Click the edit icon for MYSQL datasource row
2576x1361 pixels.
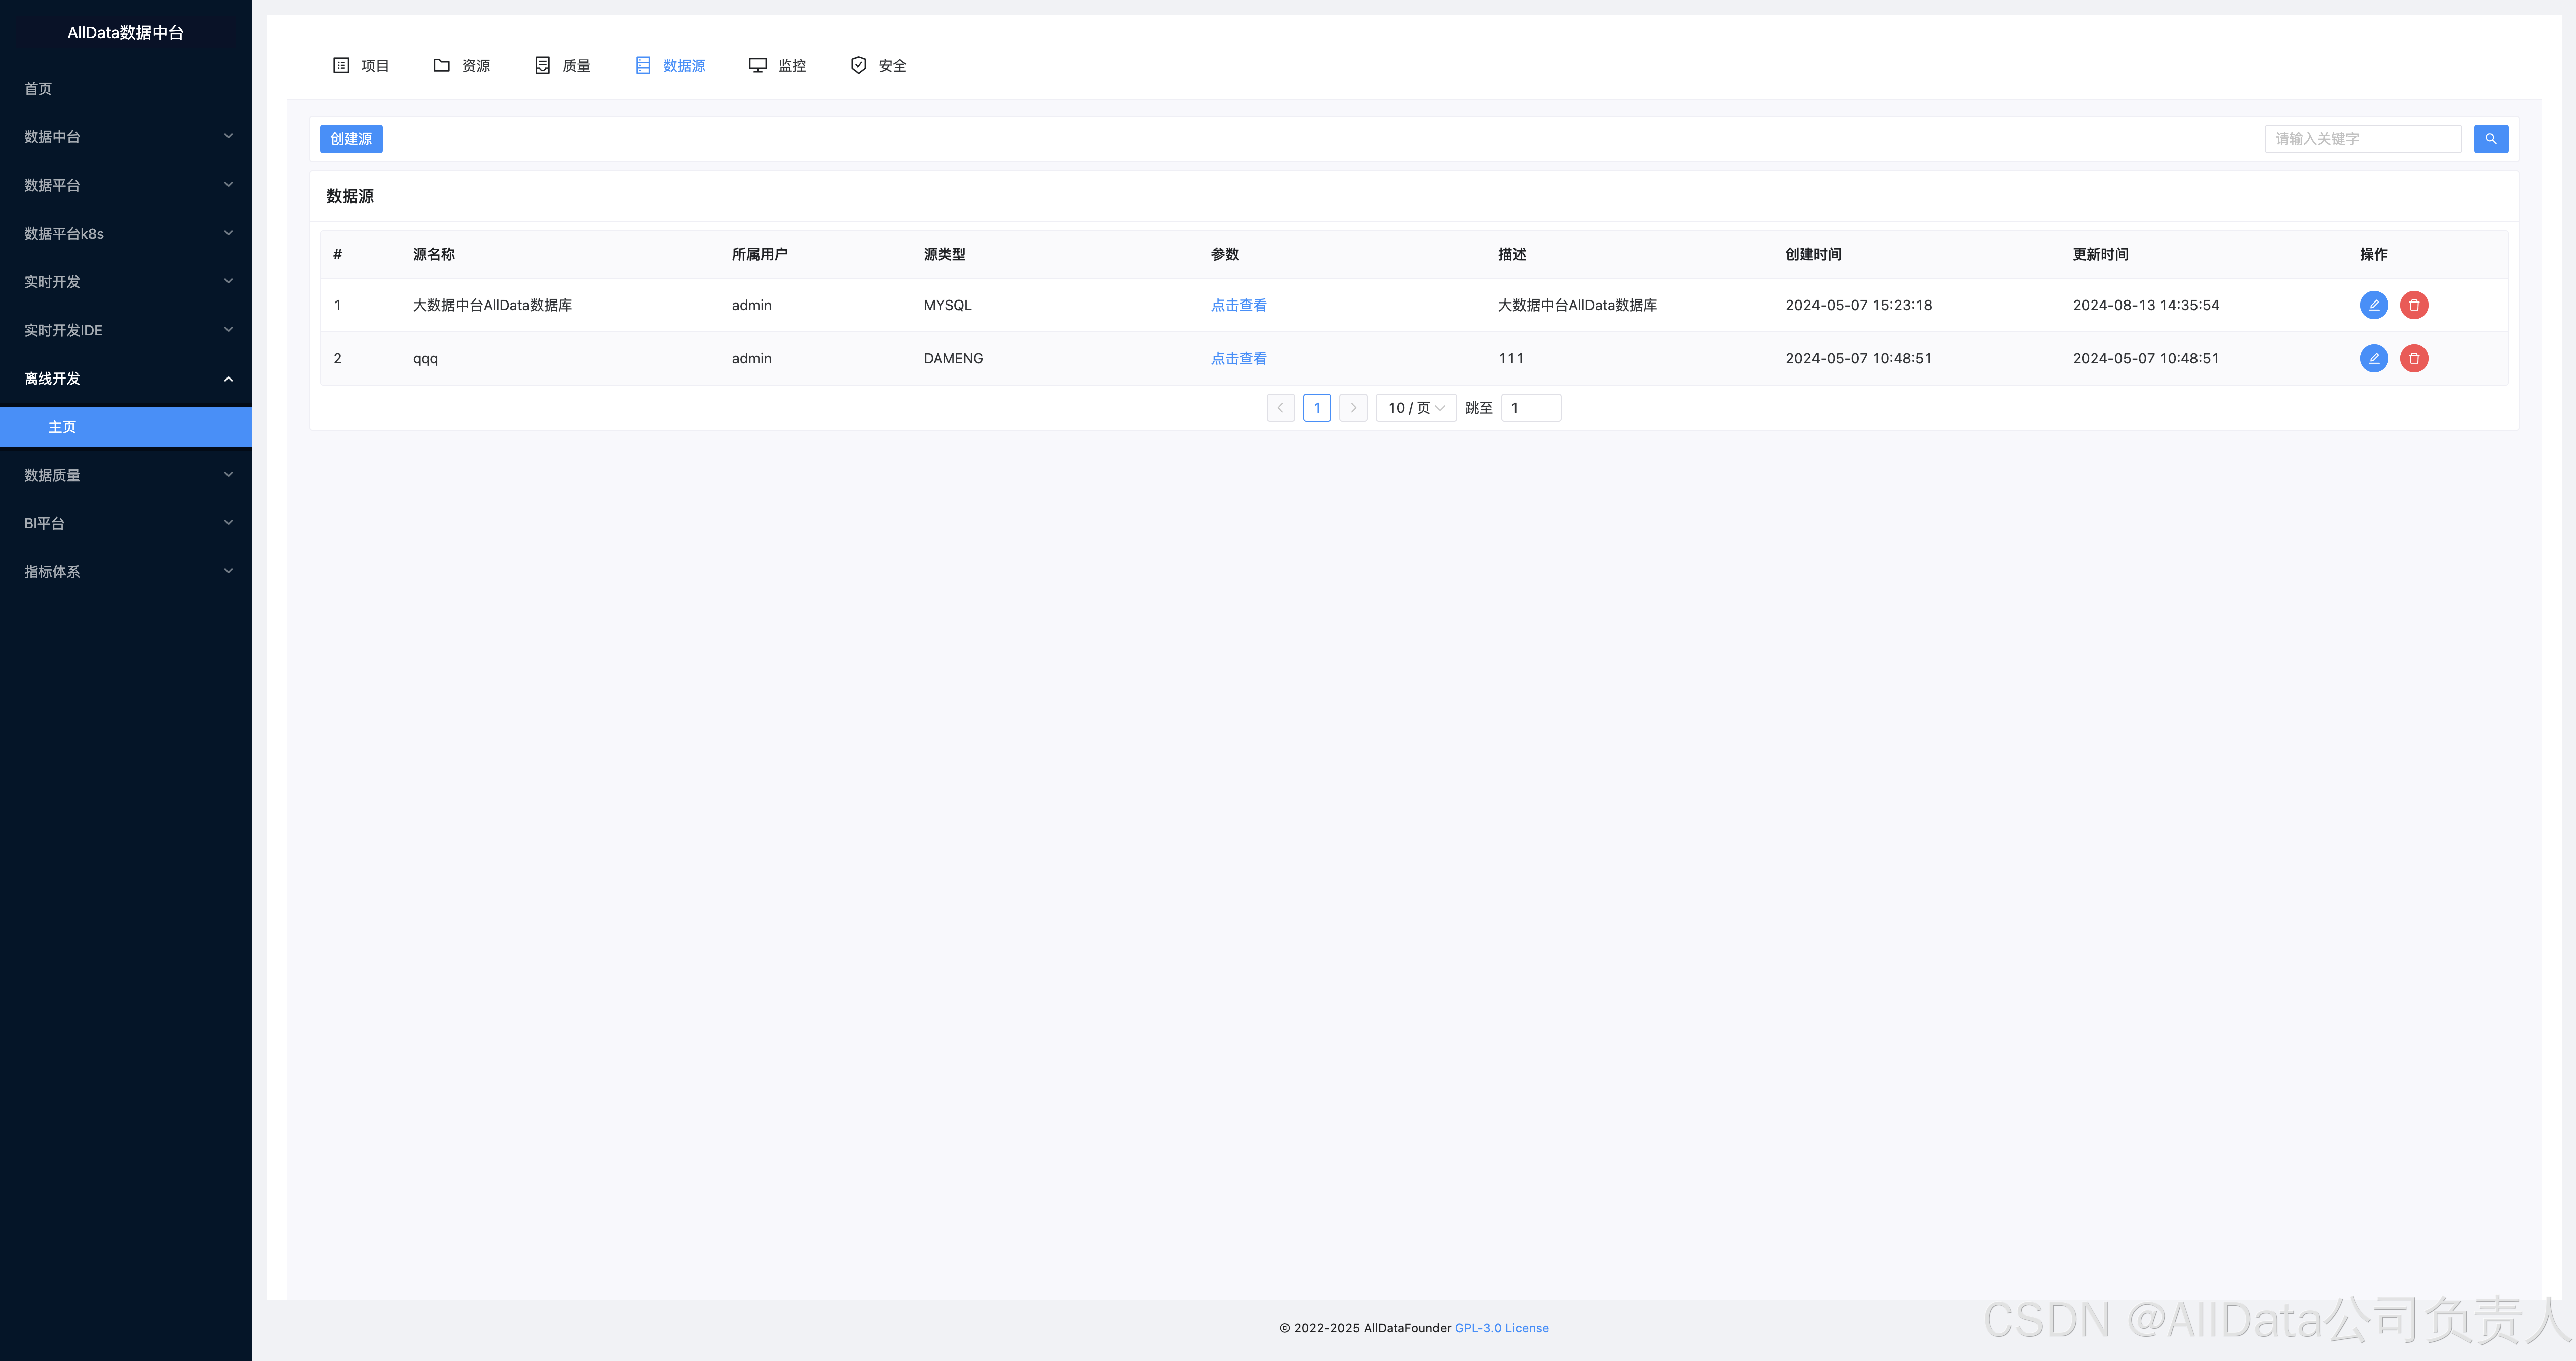click(x=2373, y=305)
